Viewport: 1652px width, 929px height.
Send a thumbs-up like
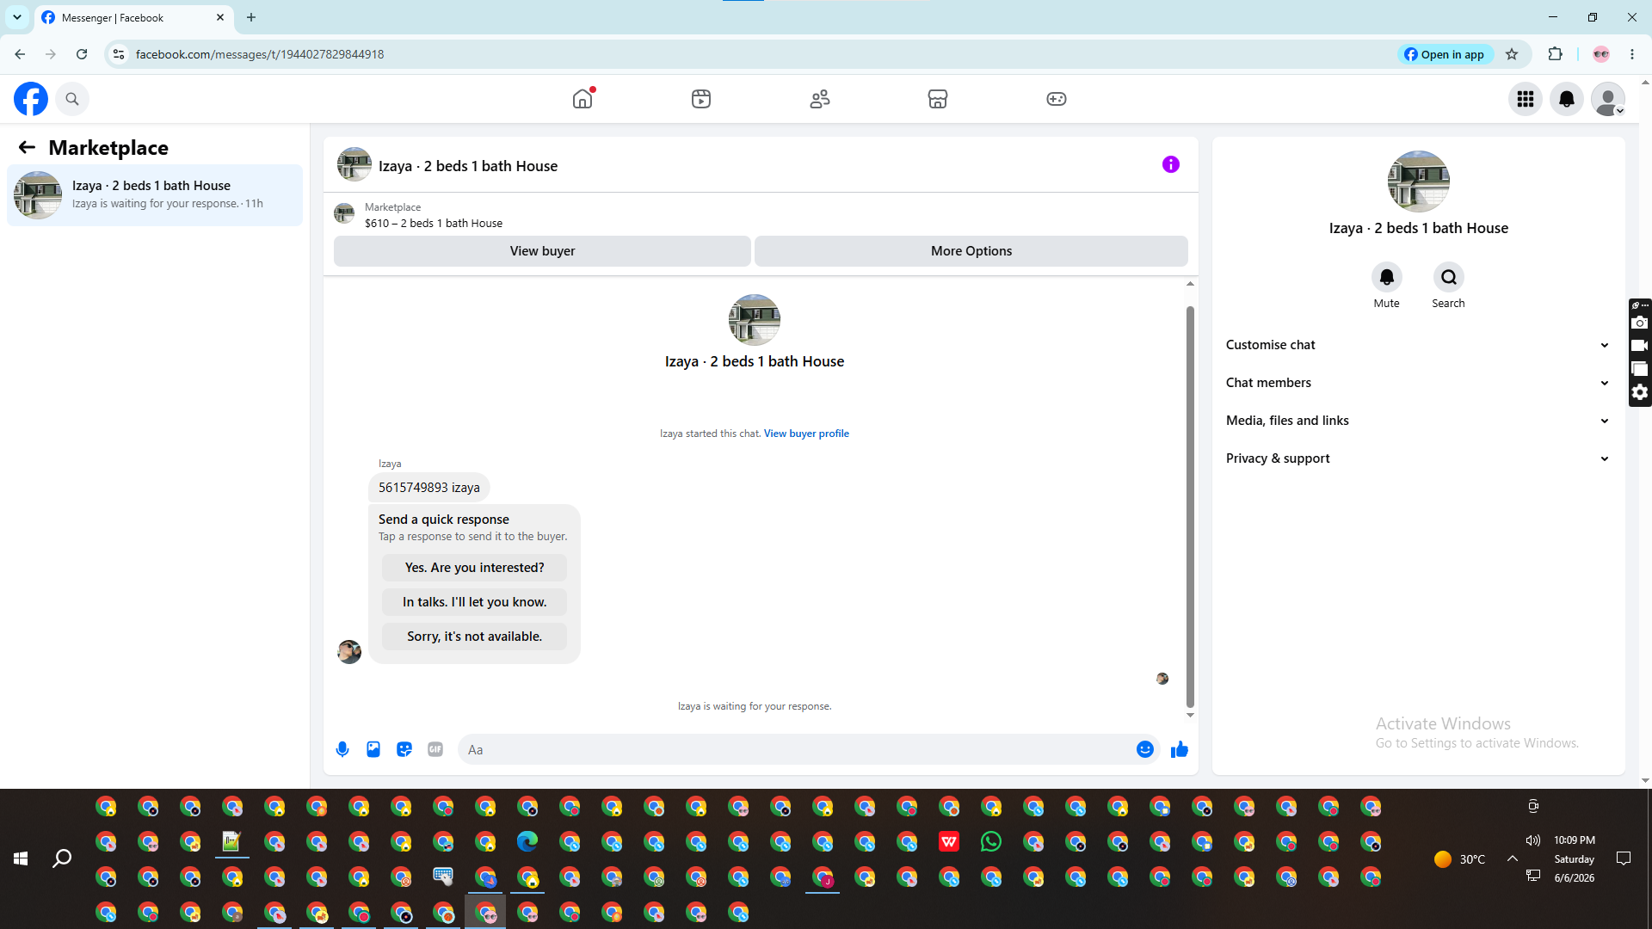[x=1180, y=749]
